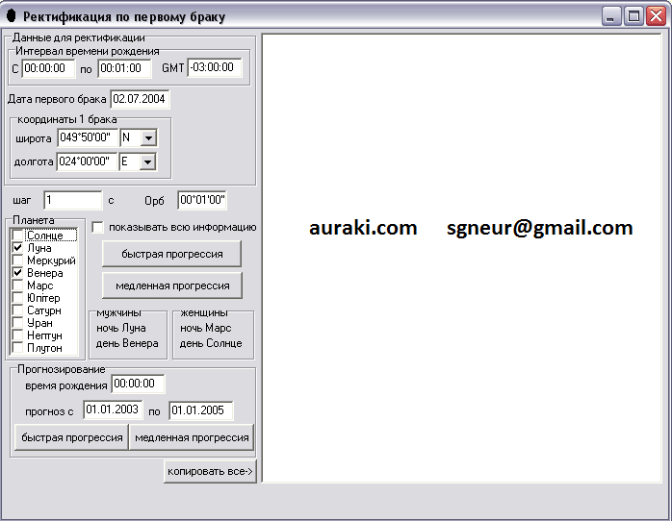Click the 'шаг' step value field

coord(72,200)
